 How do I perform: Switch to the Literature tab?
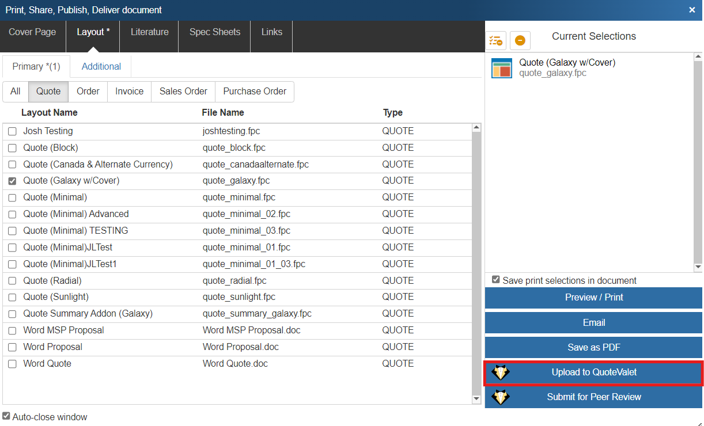pos(149,32)
